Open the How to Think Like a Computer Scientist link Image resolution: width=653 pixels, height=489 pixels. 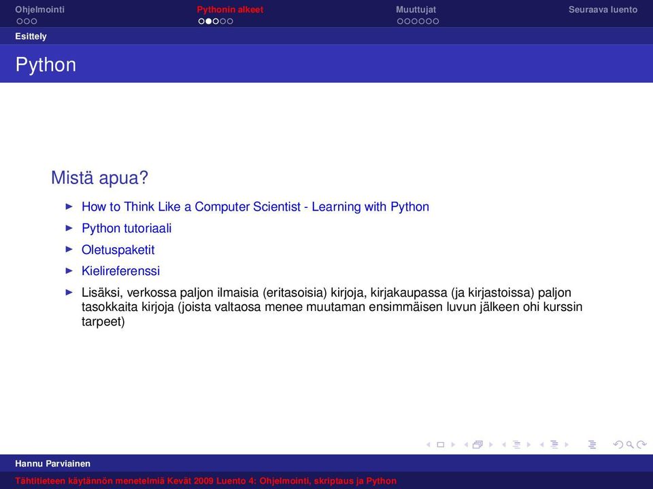255,206
